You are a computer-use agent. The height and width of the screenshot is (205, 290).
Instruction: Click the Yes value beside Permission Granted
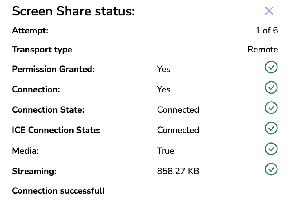[164, 69]
